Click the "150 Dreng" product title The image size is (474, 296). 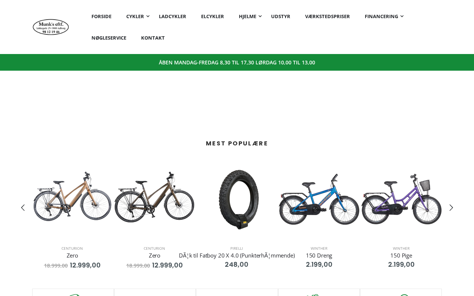point(319,255)
